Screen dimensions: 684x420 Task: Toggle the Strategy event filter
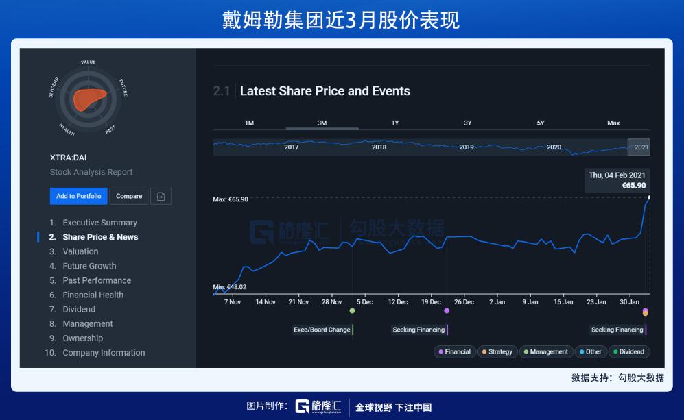coord(497,351)
